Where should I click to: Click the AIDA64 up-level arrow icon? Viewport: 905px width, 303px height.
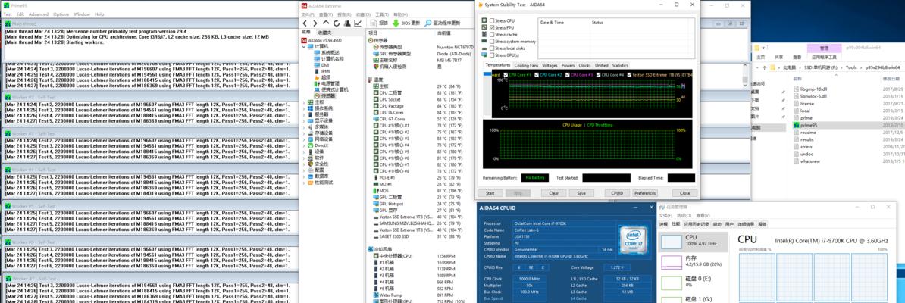coord(325,23)
